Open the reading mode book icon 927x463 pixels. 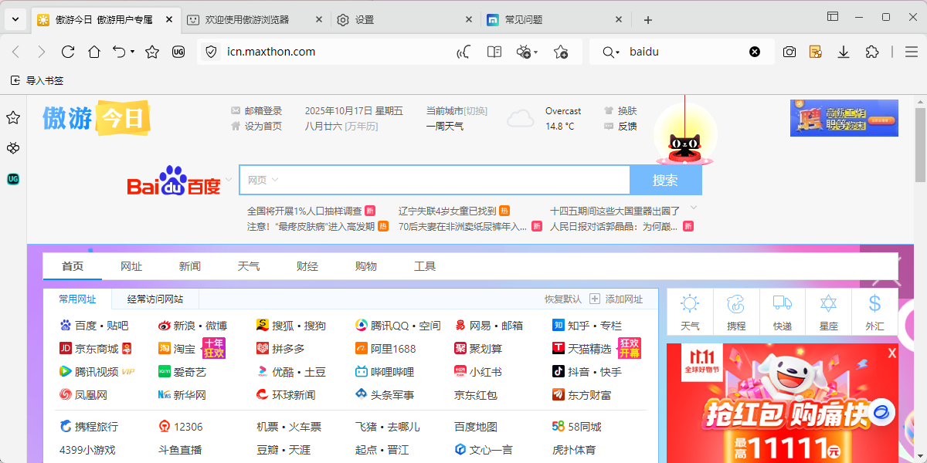(x=494, y=52)
